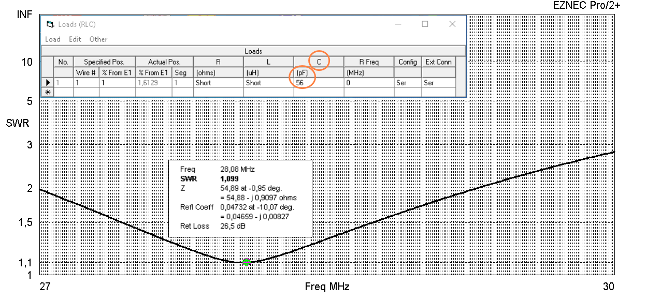Select the row 1 arrow indicator

pos(48,83)
